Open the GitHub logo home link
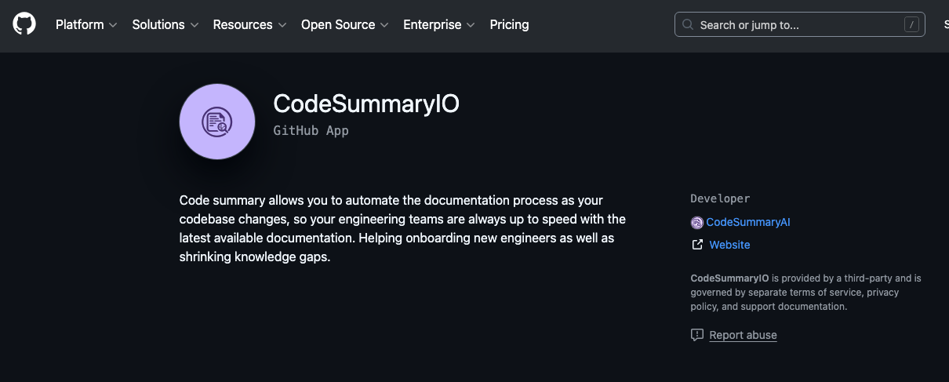This screenshot has width=949, height=382. (x=24, y=24)
